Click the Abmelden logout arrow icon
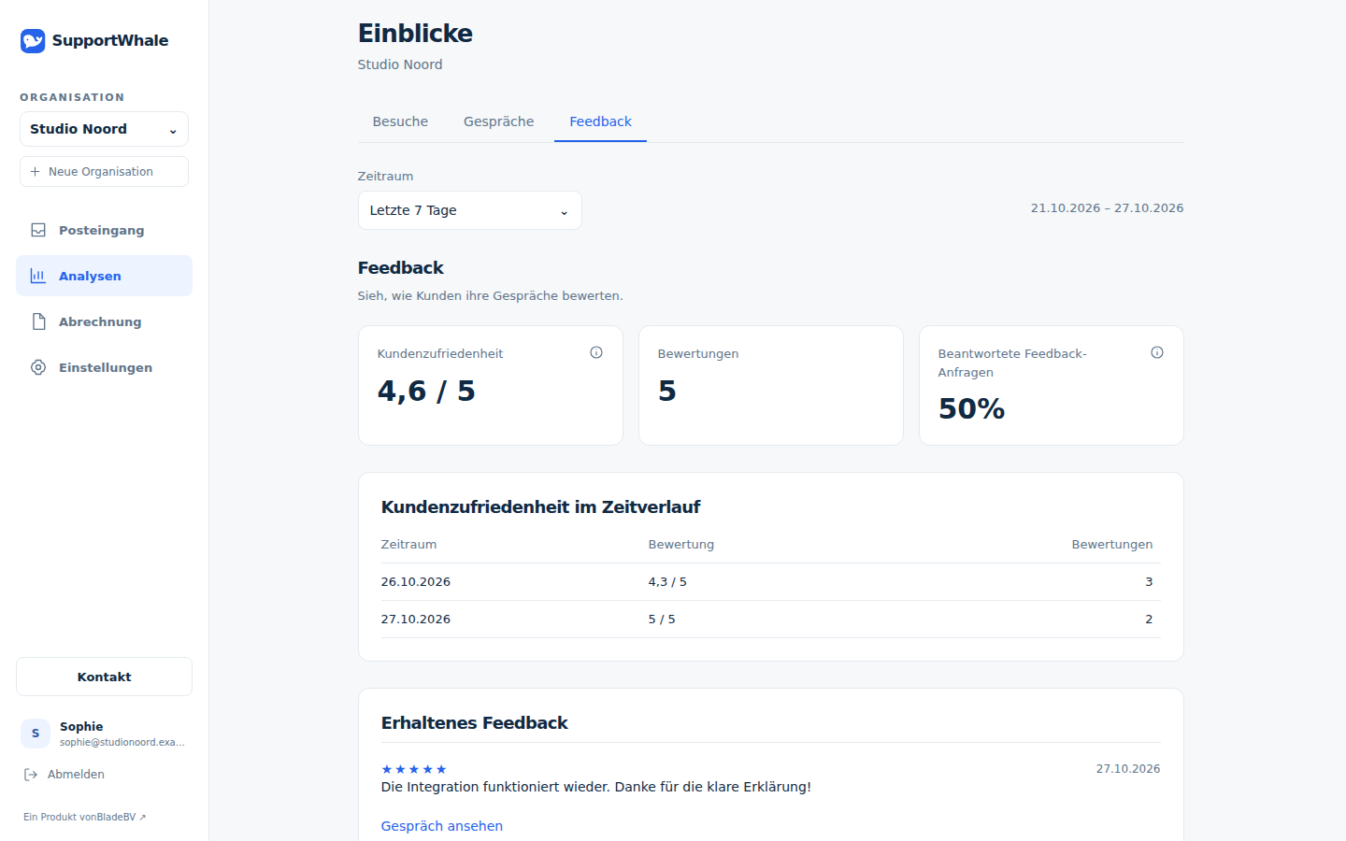This screenshot has width=1346, height=841. click(31, 775)
